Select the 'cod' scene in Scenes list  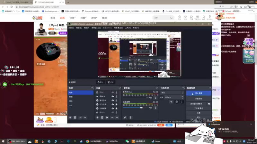coord(81,105)
